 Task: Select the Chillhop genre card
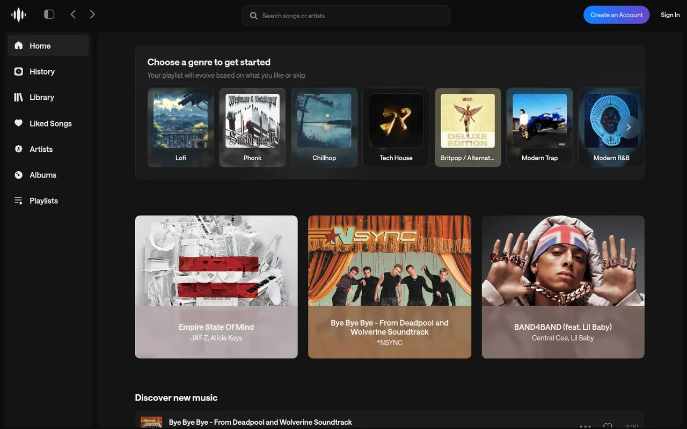pyautogui.click(x=324, y=128)
